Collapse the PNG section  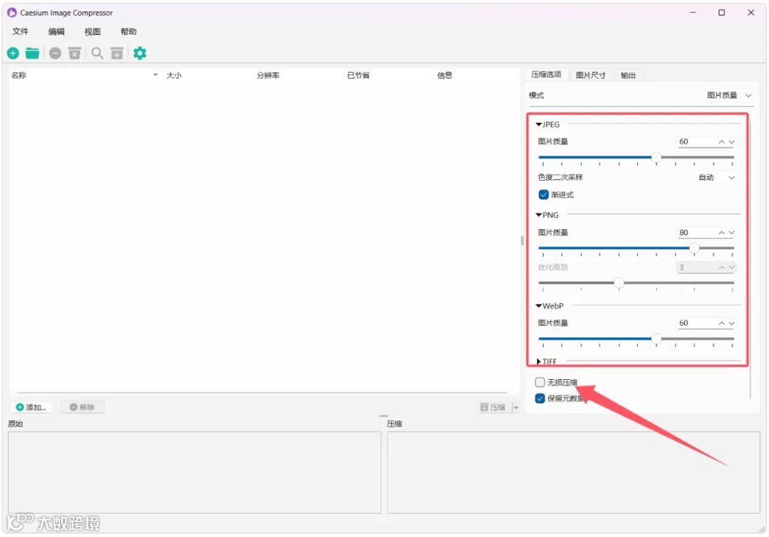[538, 215]
